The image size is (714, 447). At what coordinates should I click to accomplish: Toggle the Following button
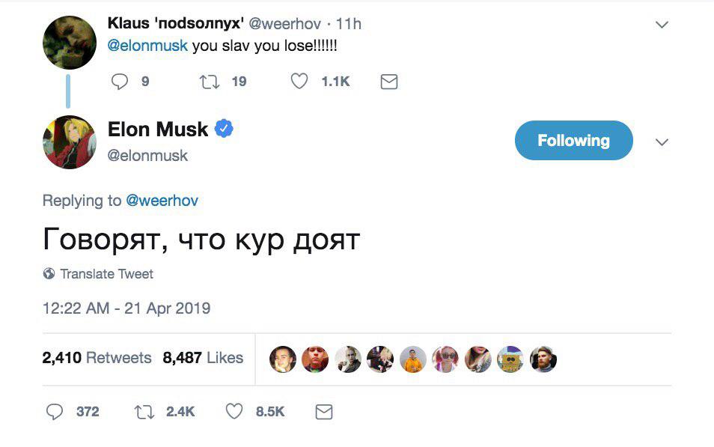point(573,141)
